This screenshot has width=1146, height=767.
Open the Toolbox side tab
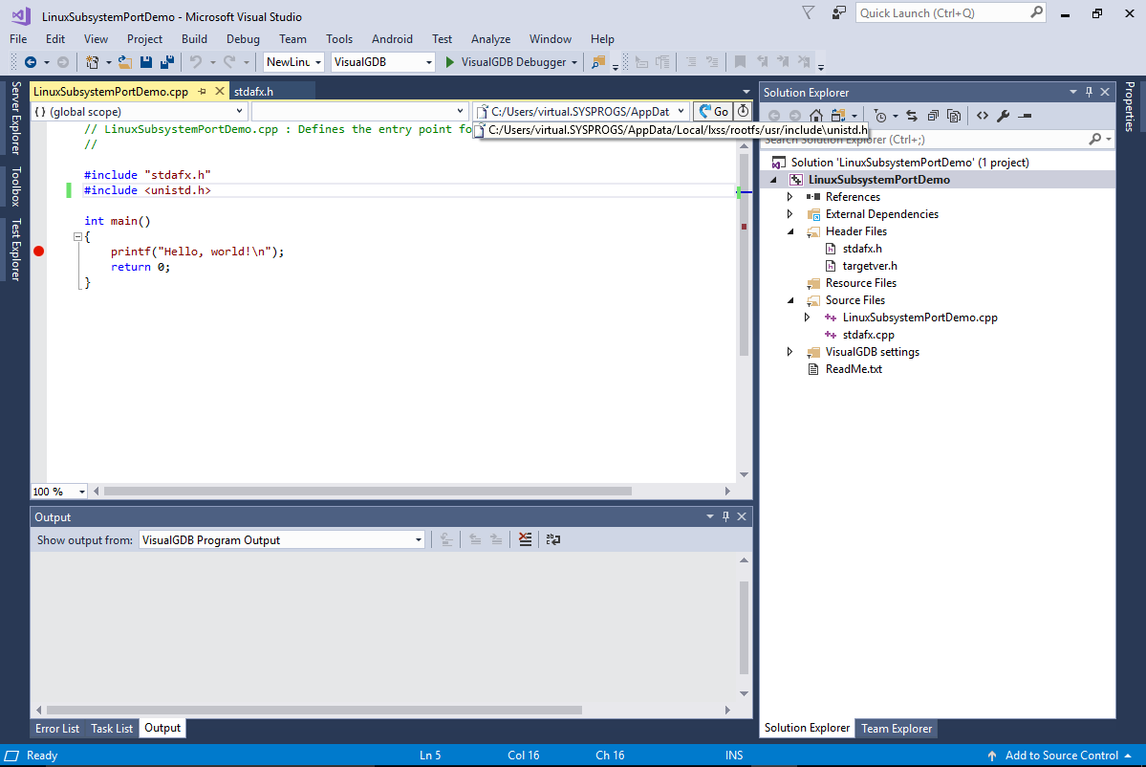[15, 186]
